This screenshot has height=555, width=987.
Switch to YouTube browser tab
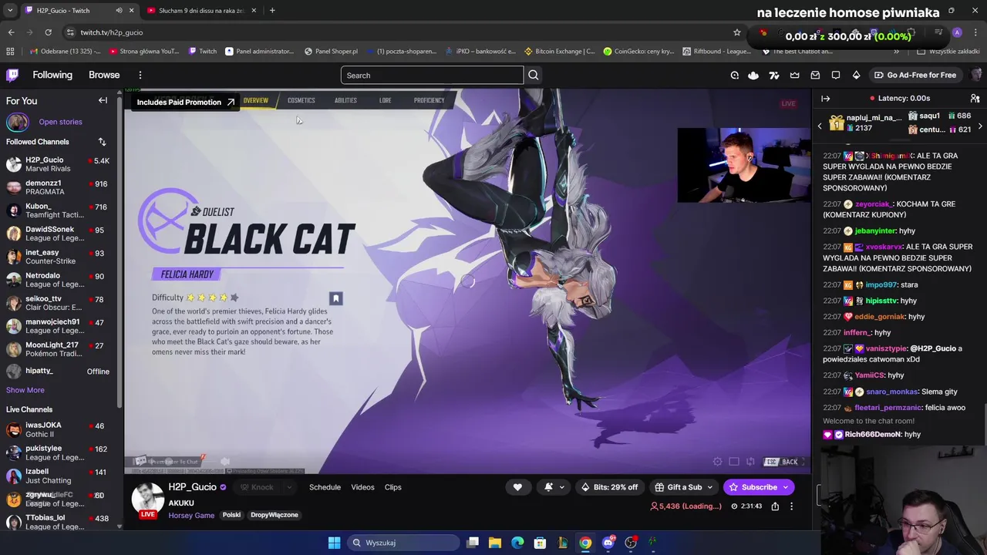coord(200,10)
